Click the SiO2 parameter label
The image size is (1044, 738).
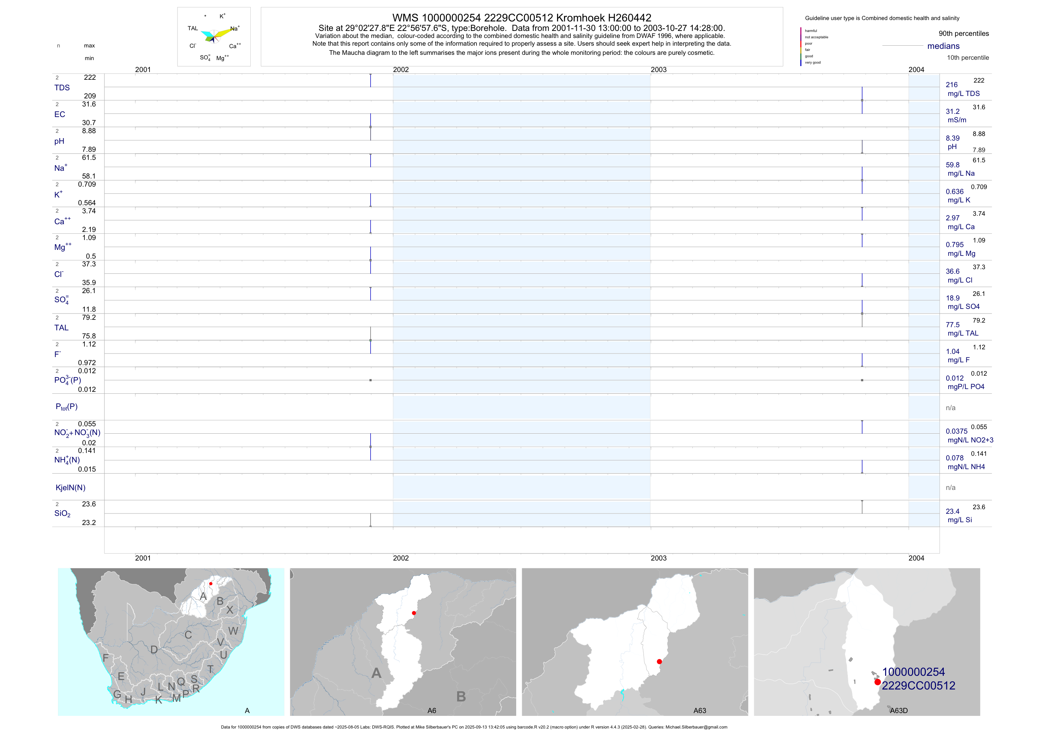62,513
